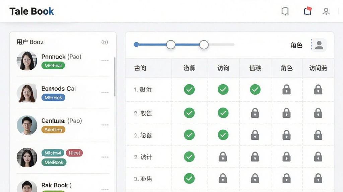Click the lock in row '业商' under 值液 column
The image size is (343, 192).
(x=255, y=178)
